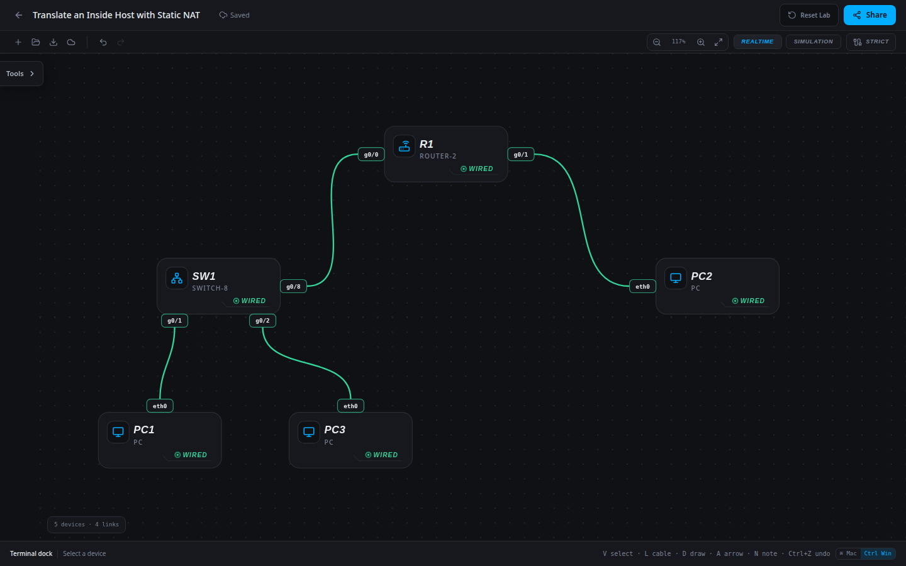This screenshot has height=566, width=906.
Task: Click SW1 WIRED status badge
Action: pos(249,301)
